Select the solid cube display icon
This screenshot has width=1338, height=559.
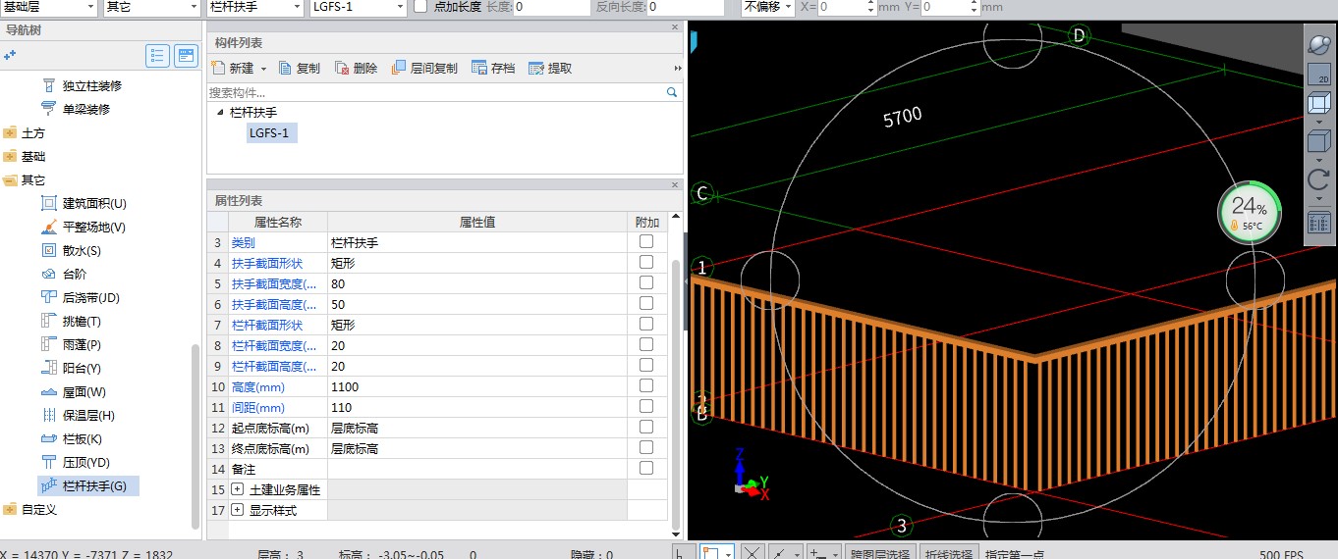point(1318,142)
